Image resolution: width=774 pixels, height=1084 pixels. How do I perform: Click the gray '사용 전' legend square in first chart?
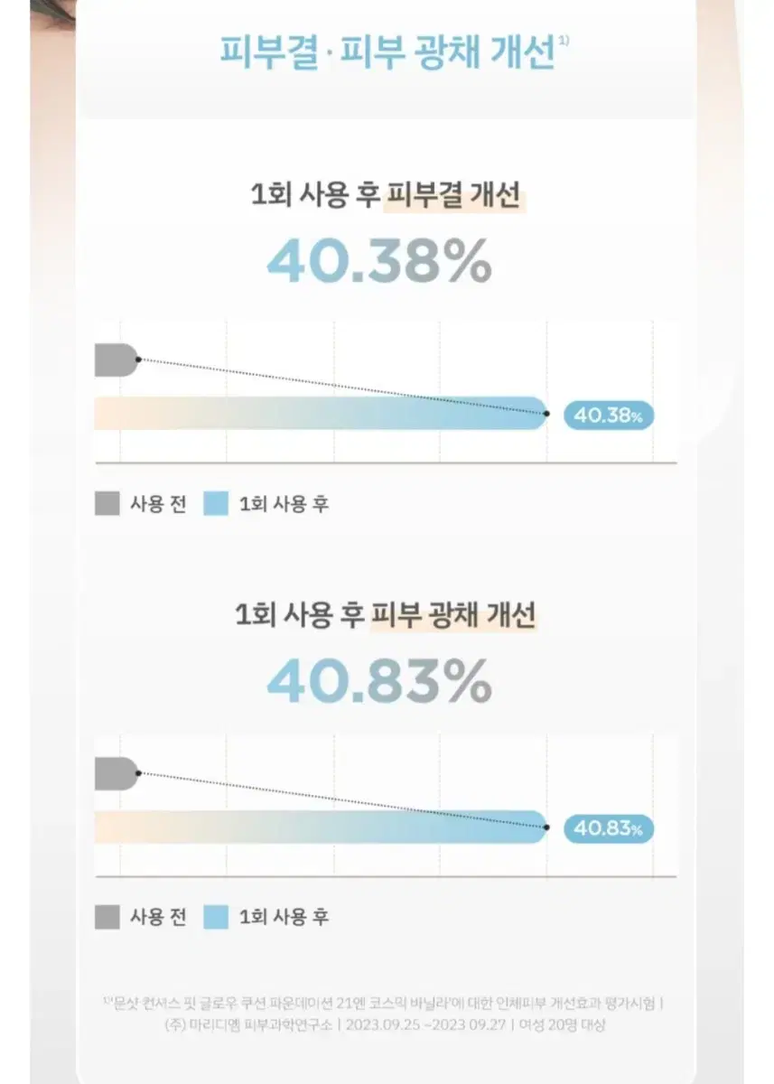(107, 504)
